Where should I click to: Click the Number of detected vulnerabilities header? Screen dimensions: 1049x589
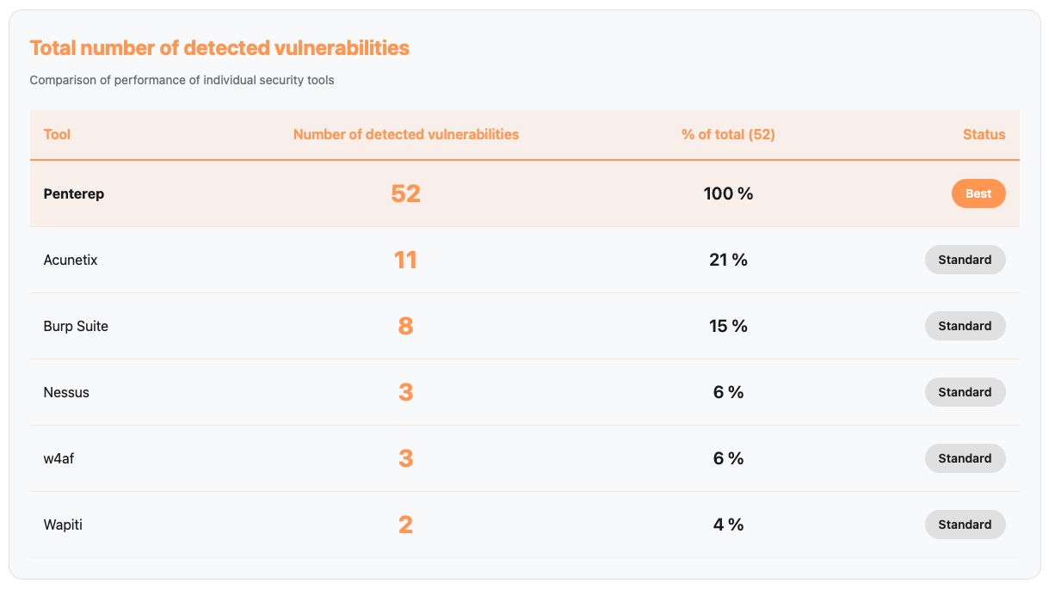[x=405, y=134]
